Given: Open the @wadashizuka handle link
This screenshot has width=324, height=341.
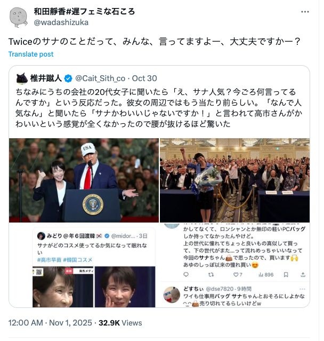Looking at the screenshot, I should [x=61, y=22].
